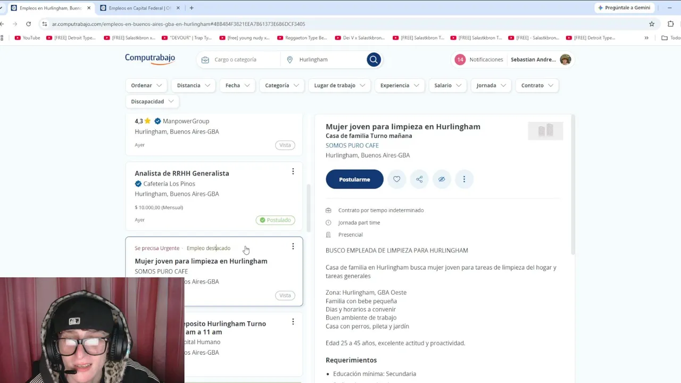Close the Empleos en Hurlingham tab
Viewport: 681px width, 383px height.
click(x=88, y=8)
